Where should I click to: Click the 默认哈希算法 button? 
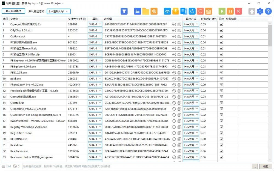point(13,11)
